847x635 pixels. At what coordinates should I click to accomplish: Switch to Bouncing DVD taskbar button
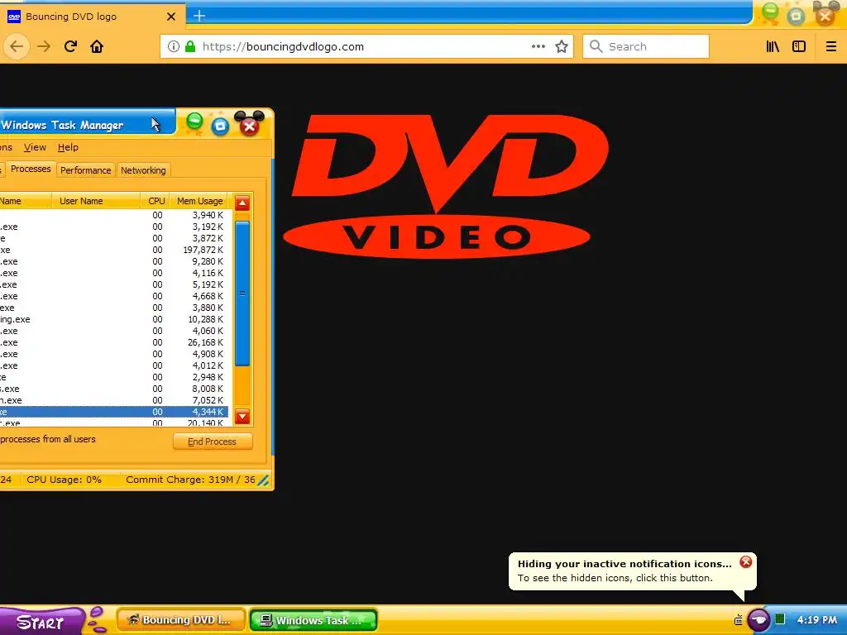tap(181, 620)
